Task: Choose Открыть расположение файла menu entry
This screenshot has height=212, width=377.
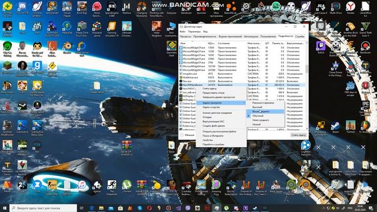Action: [221, 131]
